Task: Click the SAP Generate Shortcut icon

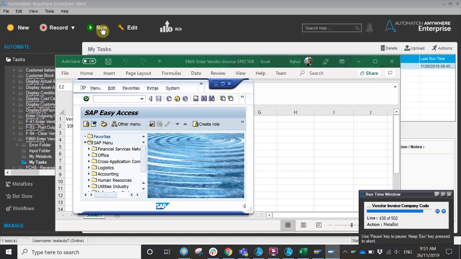Action: tap(230, 99)
